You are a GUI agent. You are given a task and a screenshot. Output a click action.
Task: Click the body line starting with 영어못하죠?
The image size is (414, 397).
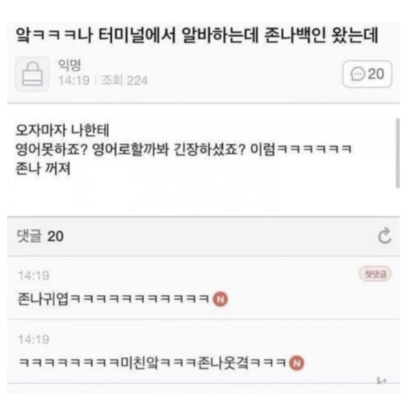[x=184, y=150]
